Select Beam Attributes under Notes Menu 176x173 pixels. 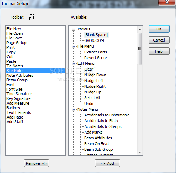click(98, 138)
